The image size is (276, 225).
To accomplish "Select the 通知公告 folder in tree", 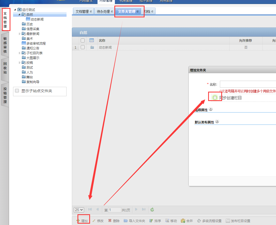I will [33, 48].
